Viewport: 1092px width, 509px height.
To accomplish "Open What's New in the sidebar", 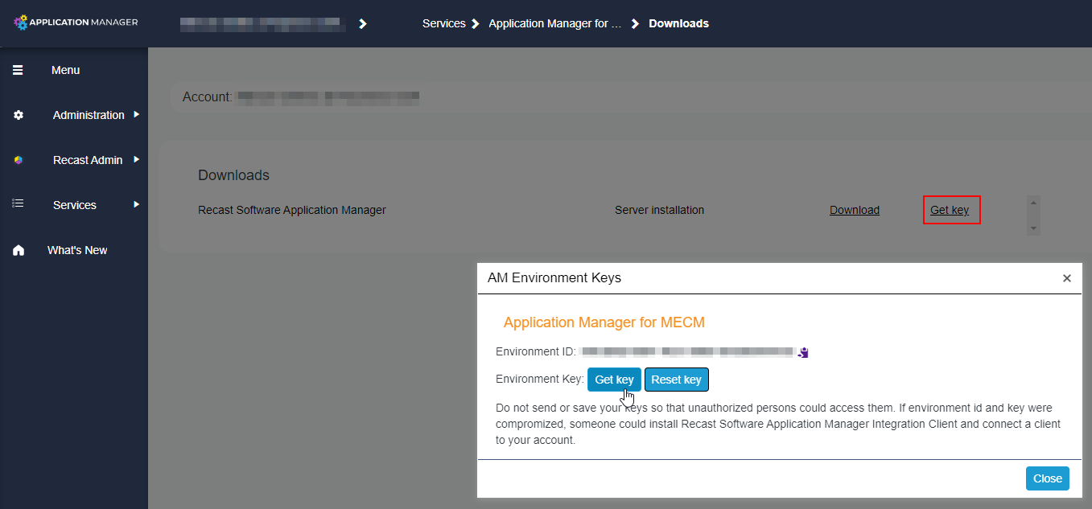I will pyautogui.click(x=77, y=250).
